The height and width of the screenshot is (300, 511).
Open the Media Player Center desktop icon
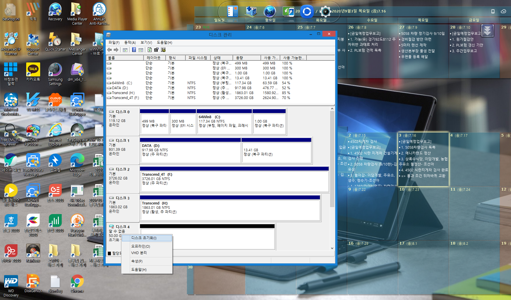(77, 14)
